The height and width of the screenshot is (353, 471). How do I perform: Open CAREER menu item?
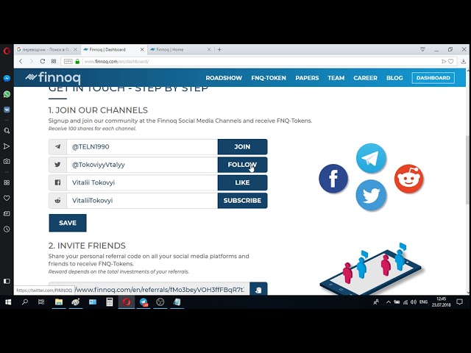pyautogui.click(x=365, y=78)
